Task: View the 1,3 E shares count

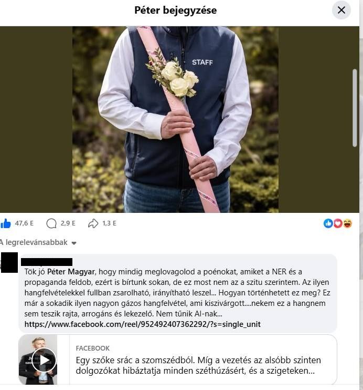Action: tap(109, 223)
